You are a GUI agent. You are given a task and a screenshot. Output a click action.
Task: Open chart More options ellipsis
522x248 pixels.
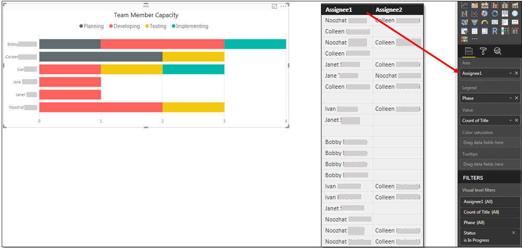click(283, 6)
